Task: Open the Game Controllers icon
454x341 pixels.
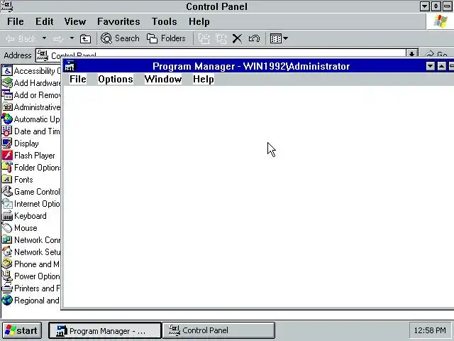Action: 7,192
